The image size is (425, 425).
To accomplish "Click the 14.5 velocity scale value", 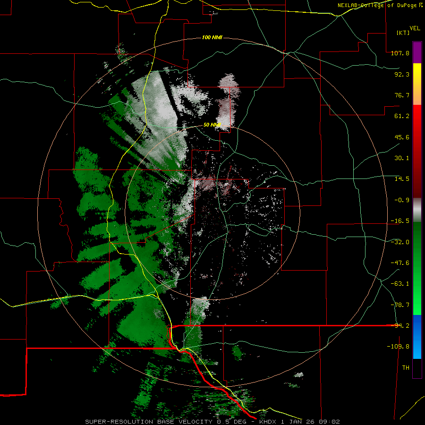I will click(x=402, y=179).
